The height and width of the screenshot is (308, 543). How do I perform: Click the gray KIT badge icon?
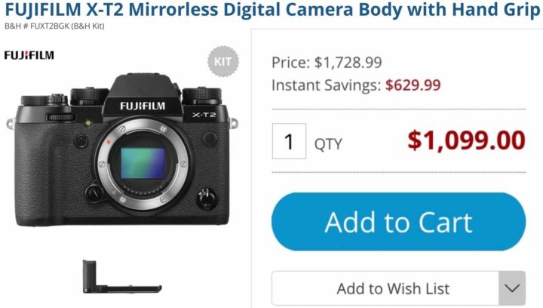[x=223, y=61]
